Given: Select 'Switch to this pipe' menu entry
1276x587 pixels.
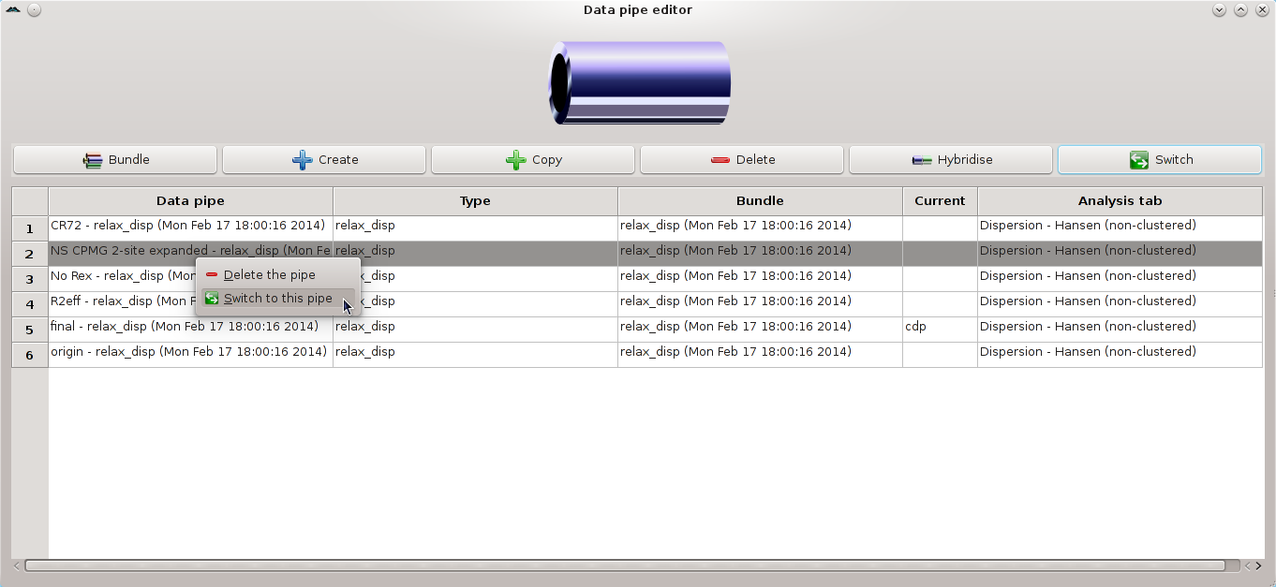Looking at the screenshot, I should pos(277,299).
